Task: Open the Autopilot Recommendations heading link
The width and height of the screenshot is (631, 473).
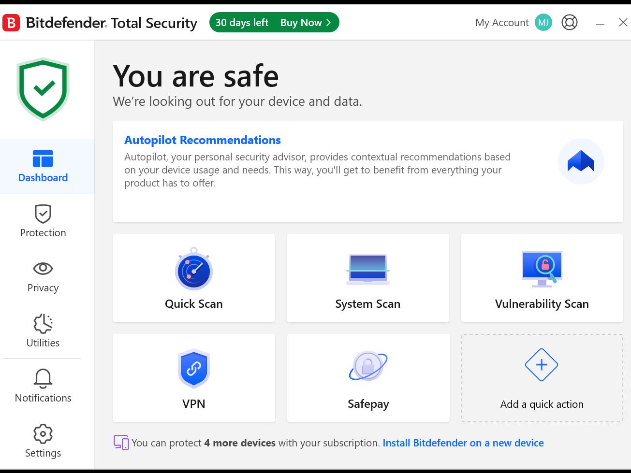Action: coord(203,140)
